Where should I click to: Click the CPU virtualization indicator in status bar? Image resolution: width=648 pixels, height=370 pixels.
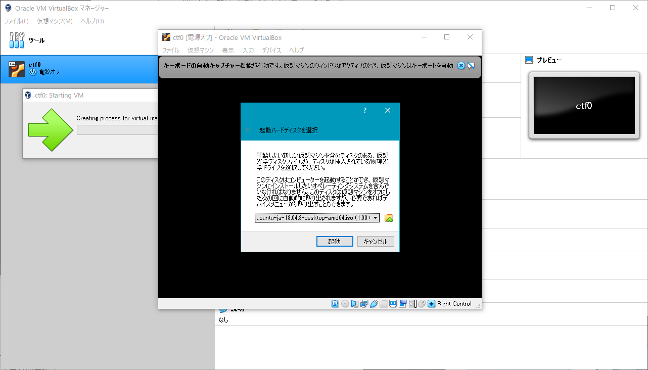412,304
